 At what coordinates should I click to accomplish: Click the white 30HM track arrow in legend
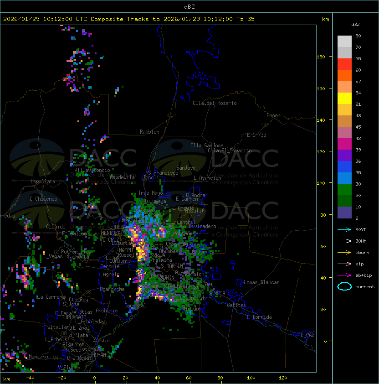(344, 241)
